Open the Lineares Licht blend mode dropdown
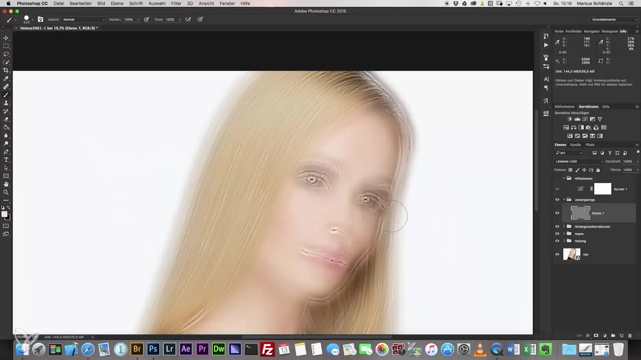This screenshot has height=360, width=641. [x=579, y=161]
